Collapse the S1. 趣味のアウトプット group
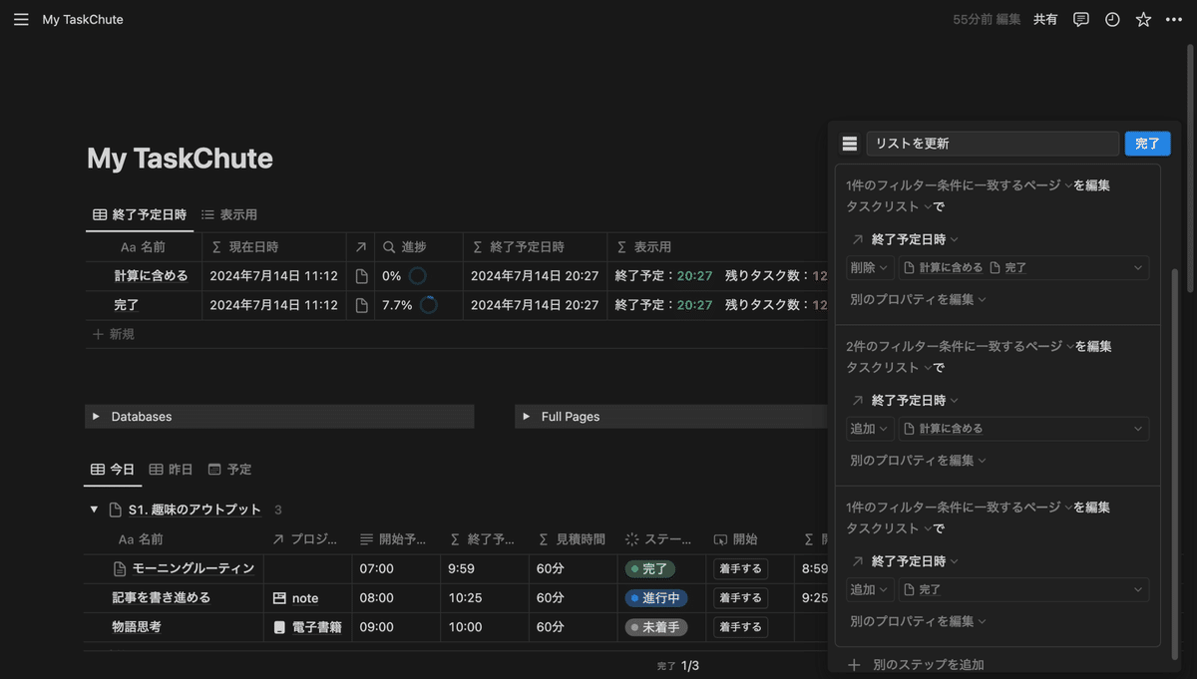The image size is (1197, 679). [95, 509]
